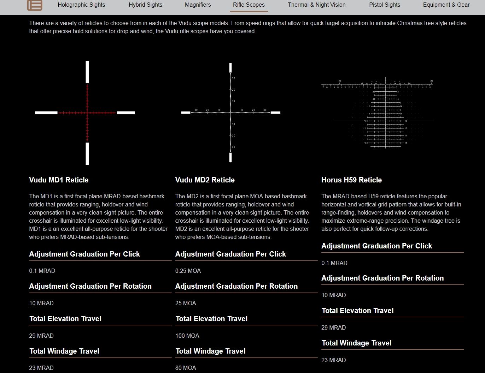Click Horus H59 Total Elevation Travel heading
The image size is (485, 373).
pos(357,311)
